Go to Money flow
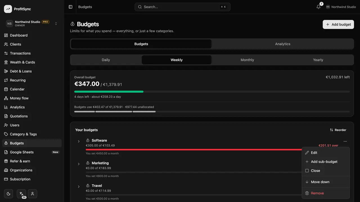This screenshot has width=360, height=202. pos(32,98)
